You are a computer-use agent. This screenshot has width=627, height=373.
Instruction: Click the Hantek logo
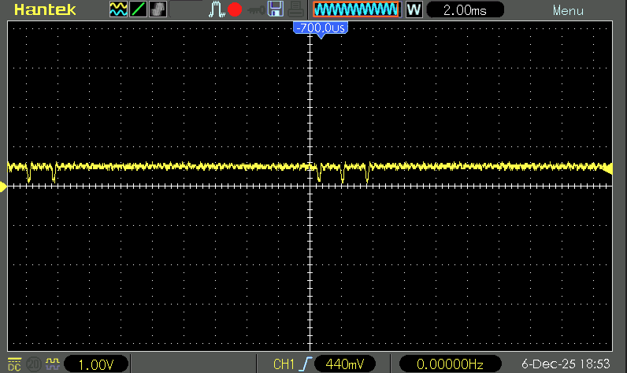45,10
